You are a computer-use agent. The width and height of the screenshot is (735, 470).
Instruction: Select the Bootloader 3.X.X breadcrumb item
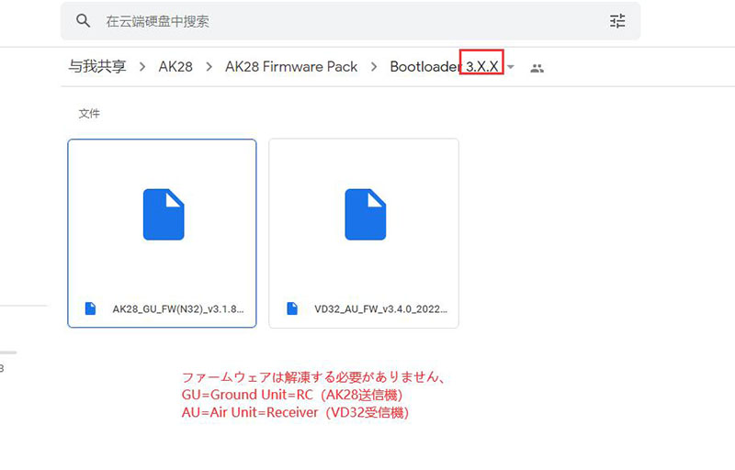[446, 67]
